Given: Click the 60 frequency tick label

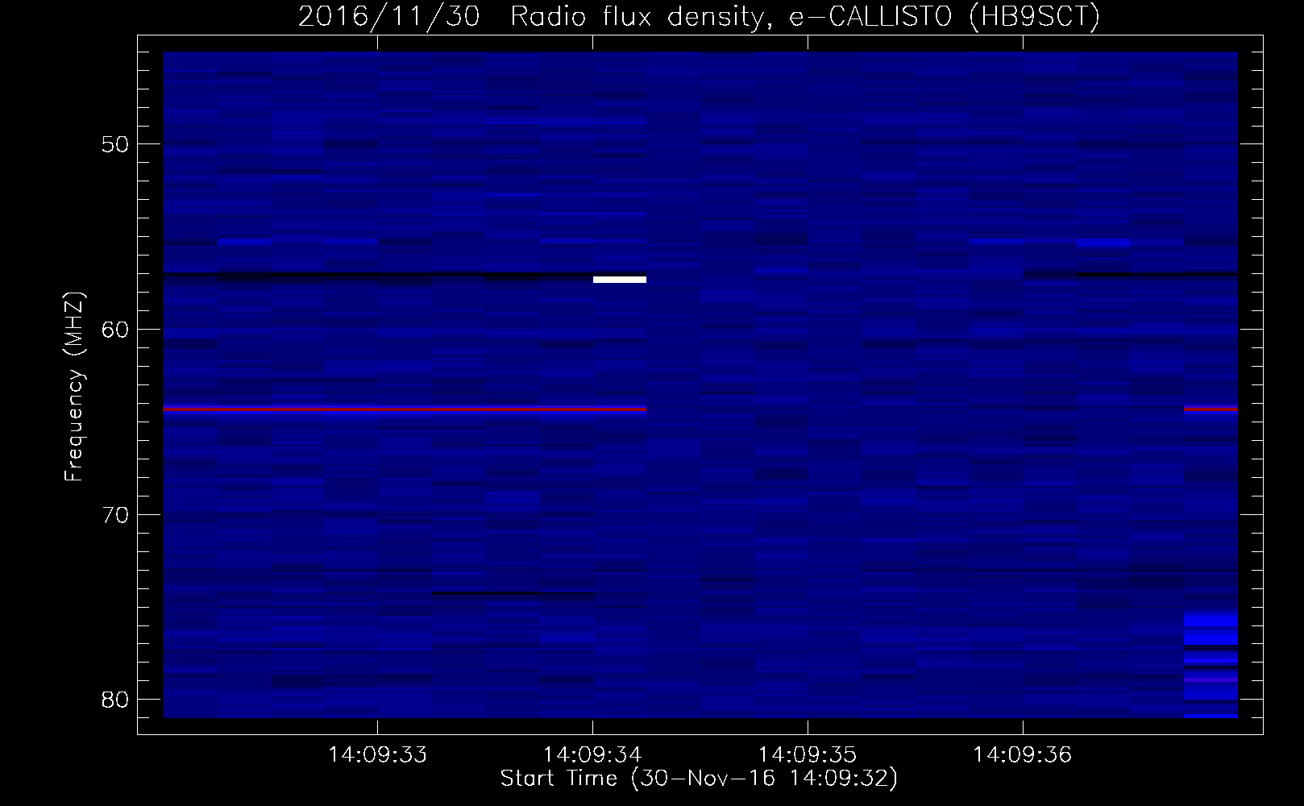Looking at the screenshot, I should pos(115,330).
